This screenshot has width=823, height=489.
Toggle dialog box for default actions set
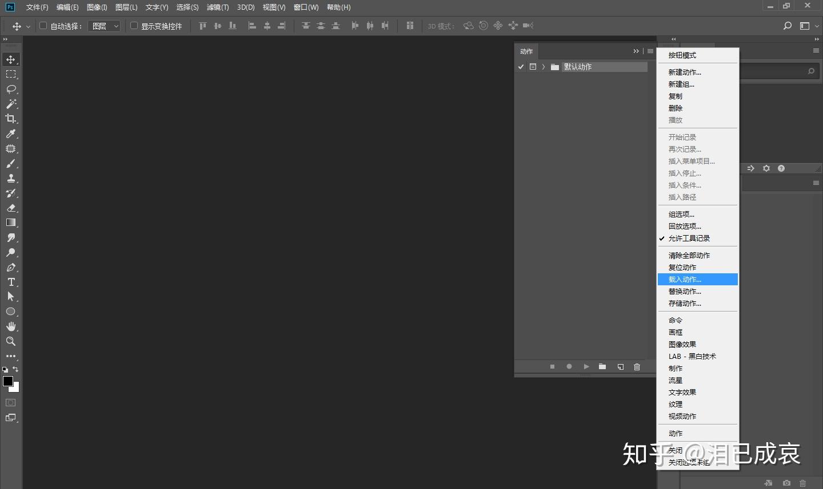coord(533,67)
